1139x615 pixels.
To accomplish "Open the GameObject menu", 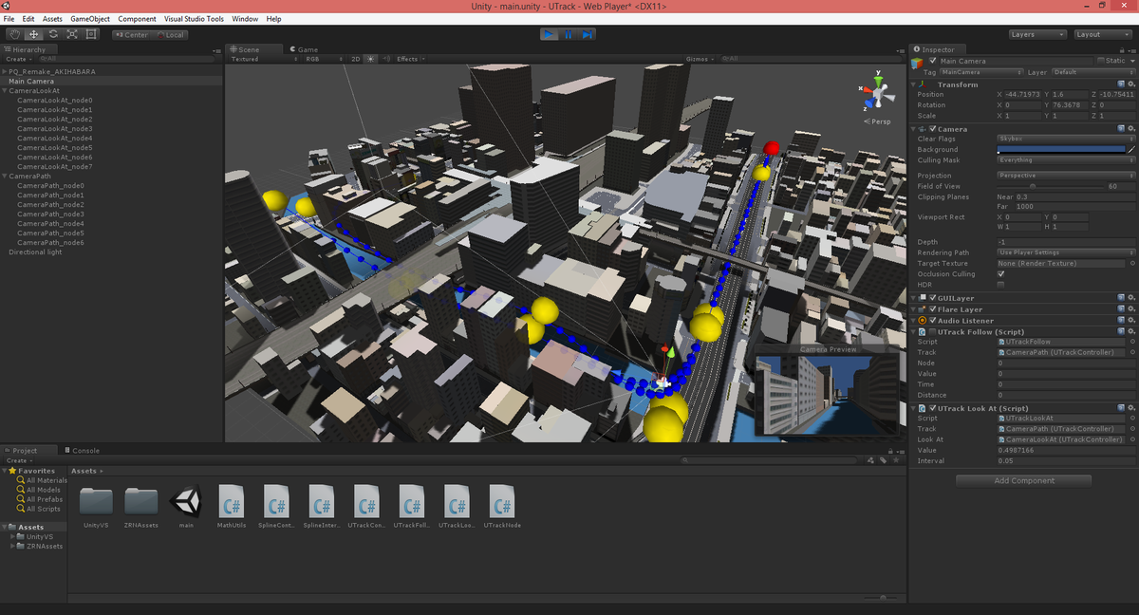I will (90, 19).
